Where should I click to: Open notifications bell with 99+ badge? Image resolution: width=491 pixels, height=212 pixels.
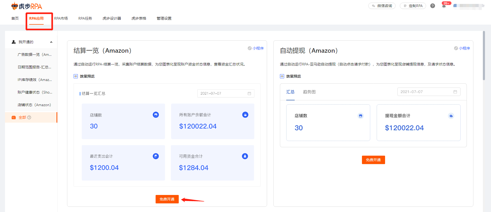(444, 6)
